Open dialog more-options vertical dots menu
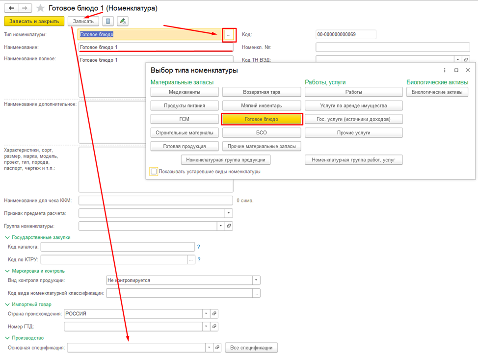 pyautogui.click(x=445, y=70)
